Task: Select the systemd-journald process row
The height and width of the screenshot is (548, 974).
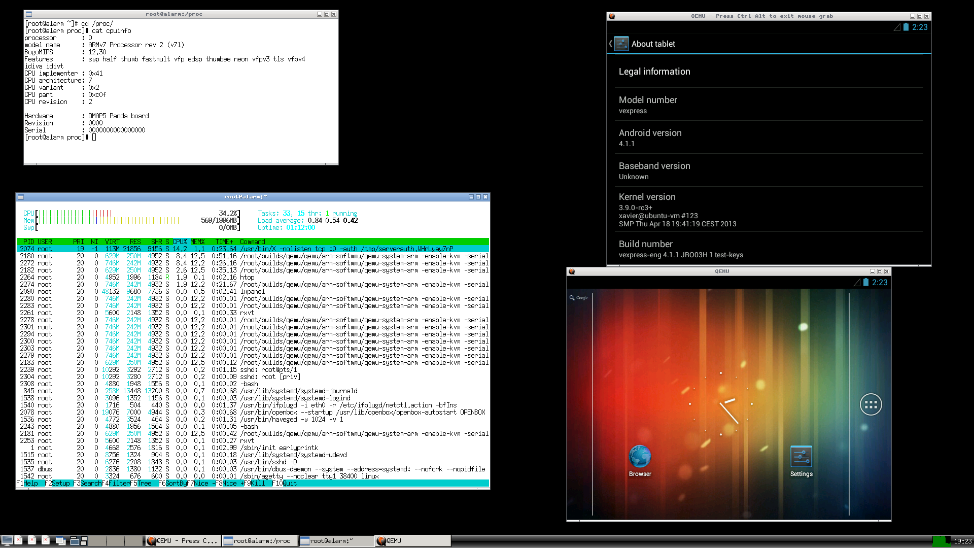Action: click(x=253, y=391)
